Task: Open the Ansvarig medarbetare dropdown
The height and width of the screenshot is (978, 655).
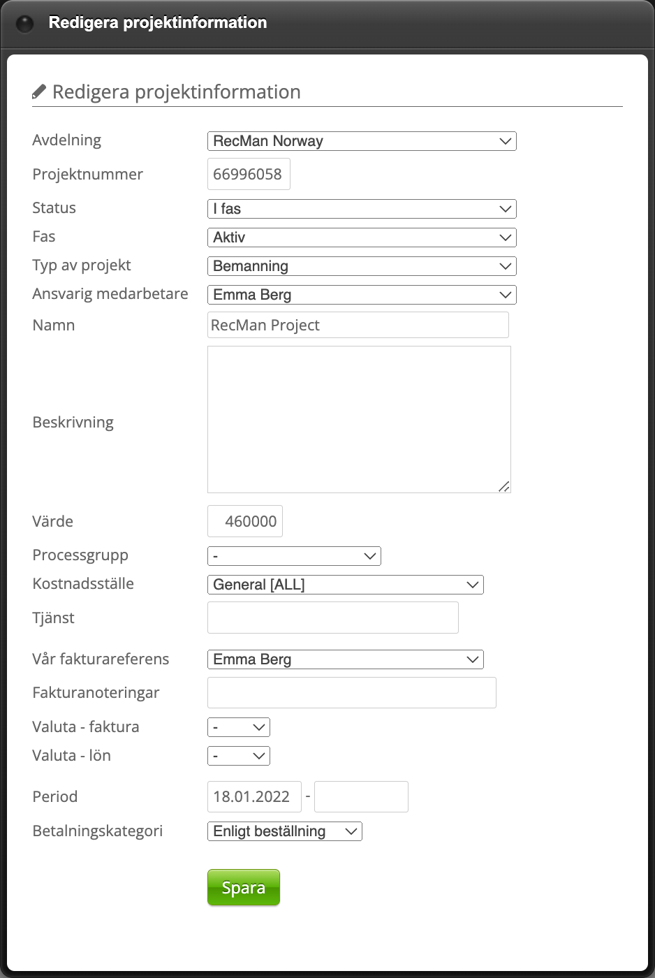Action: pos(361,295)
